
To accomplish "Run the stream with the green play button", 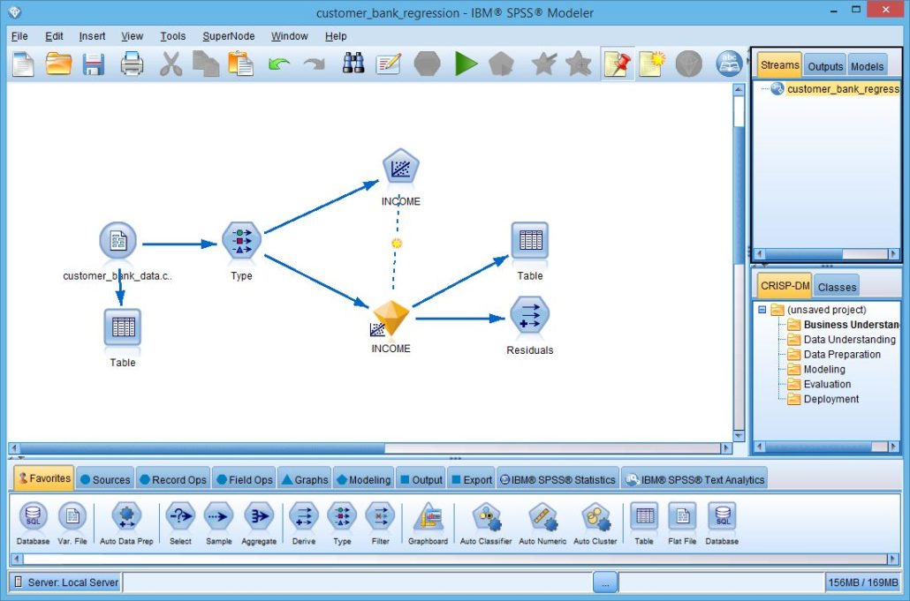I will (x=466, y=64).
